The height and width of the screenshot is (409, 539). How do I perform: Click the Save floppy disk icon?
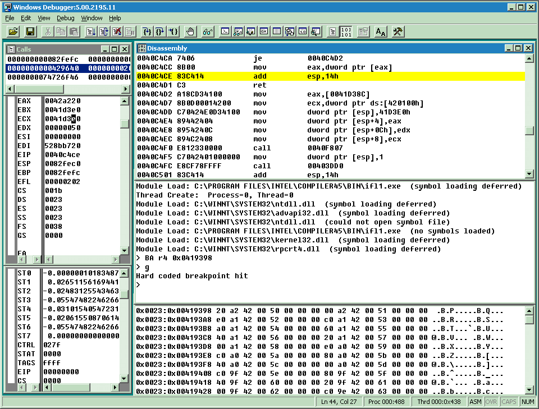pos(30,32)
